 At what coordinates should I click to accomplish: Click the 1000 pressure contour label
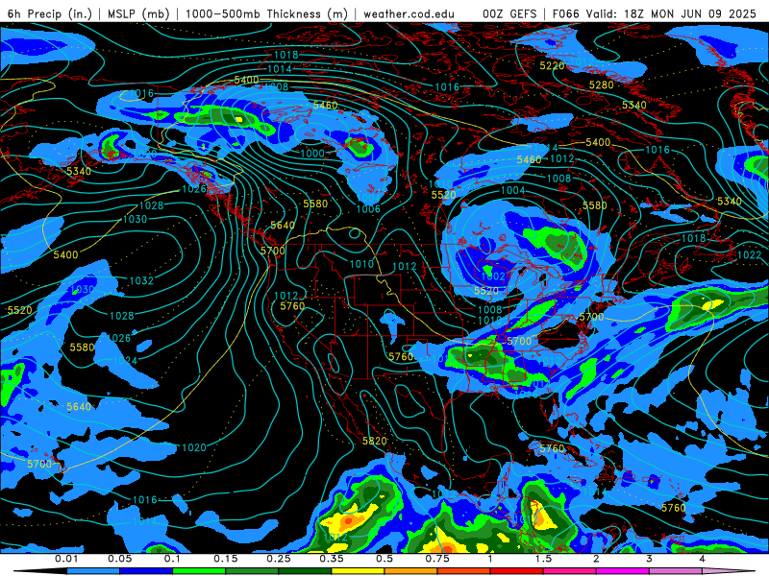click(x=312, y=154)
